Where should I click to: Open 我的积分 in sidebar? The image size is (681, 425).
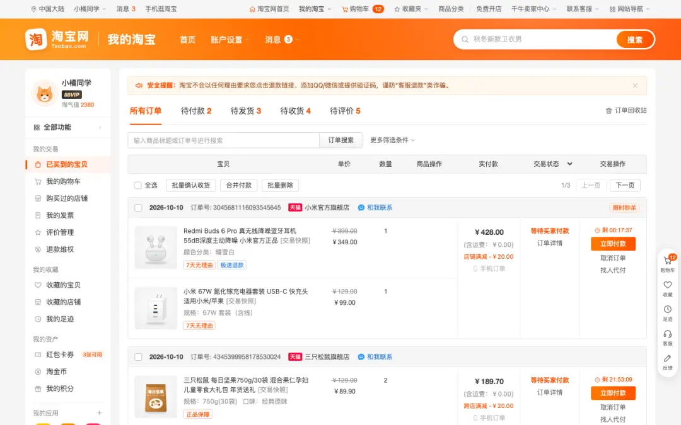59,388
